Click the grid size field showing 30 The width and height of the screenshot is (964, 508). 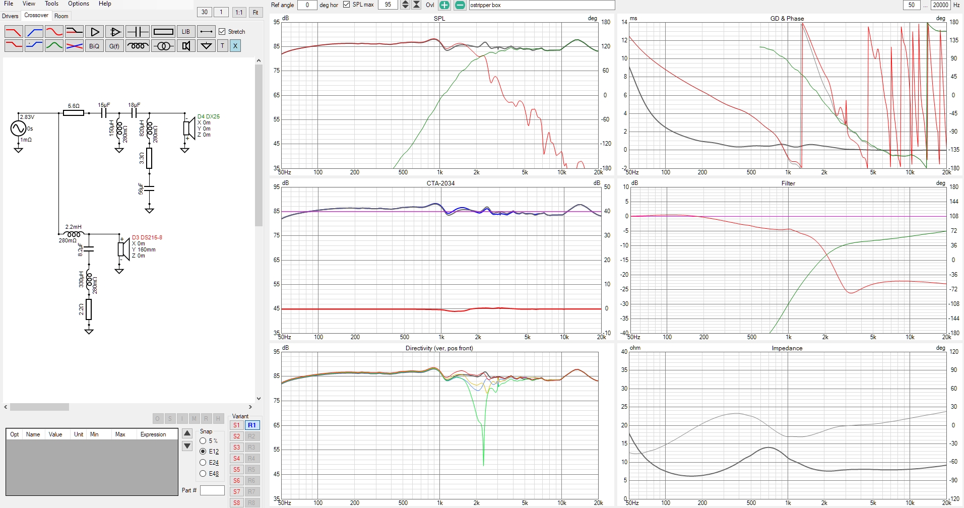pyautogui.click(x=204, y=12)
